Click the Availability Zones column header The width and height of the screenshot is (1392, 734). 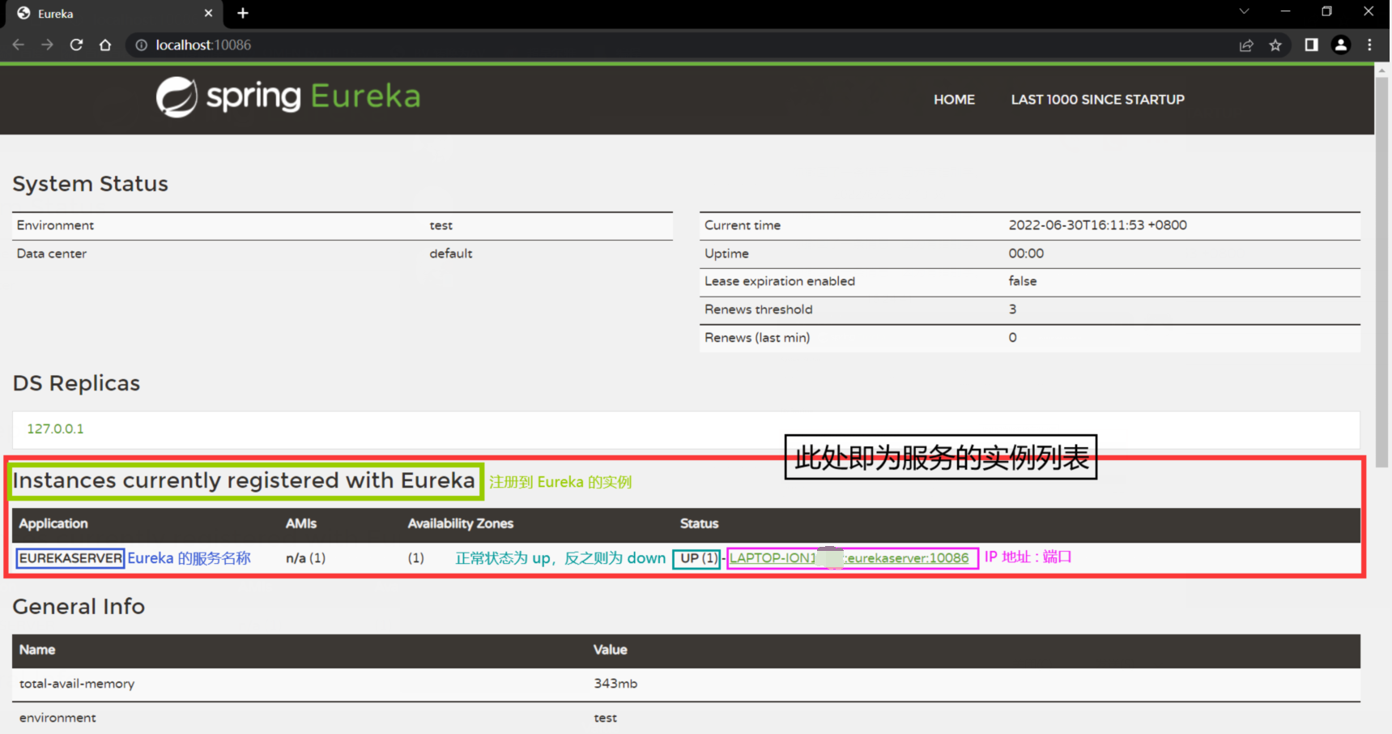tap(460, 523)
